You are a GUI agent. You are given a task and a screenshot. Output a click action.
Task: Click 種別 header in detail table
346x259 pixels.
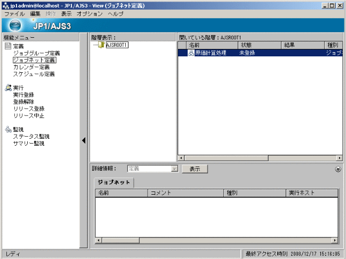[255, 193]
